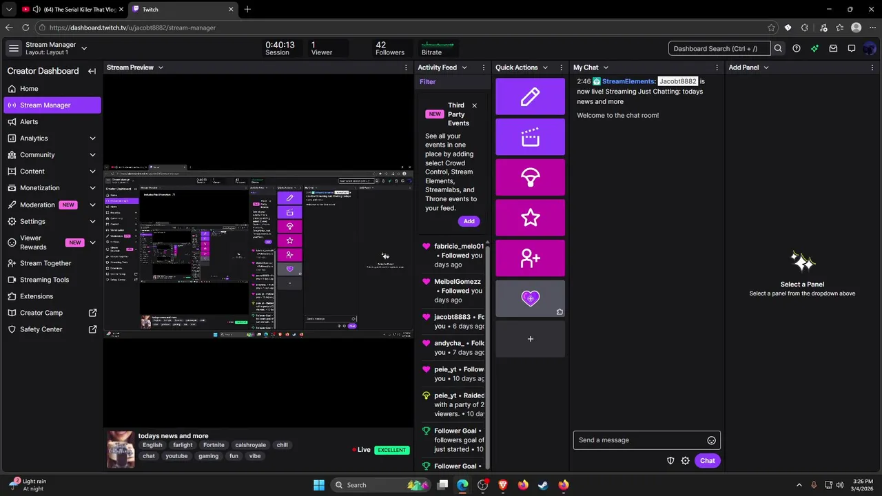
Task: Click the green sparkle icon in header
Action: [815, 48]
